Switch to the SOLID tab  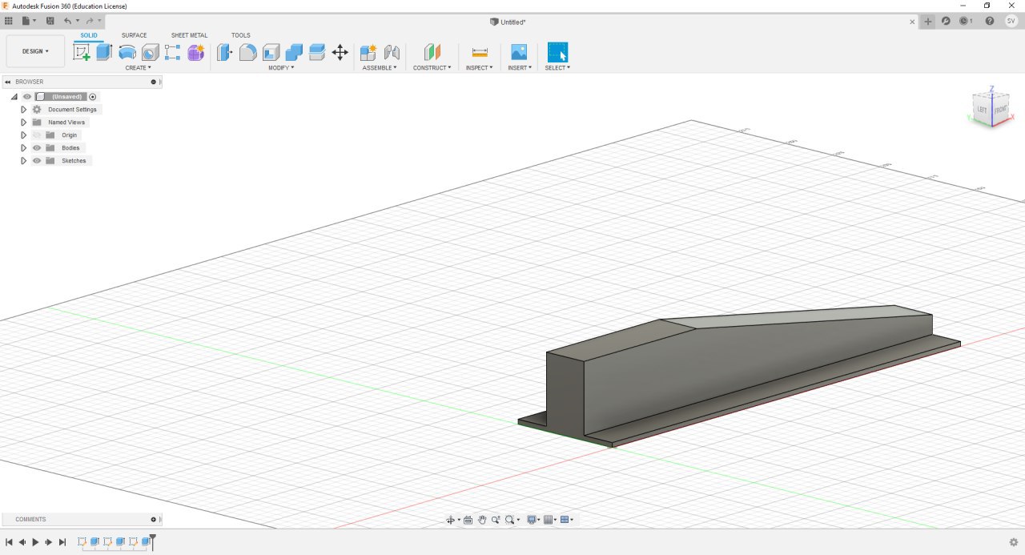[x=89, y=35]
